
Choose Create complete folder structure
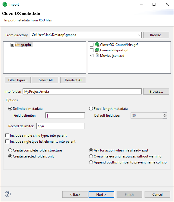point(10,150)
